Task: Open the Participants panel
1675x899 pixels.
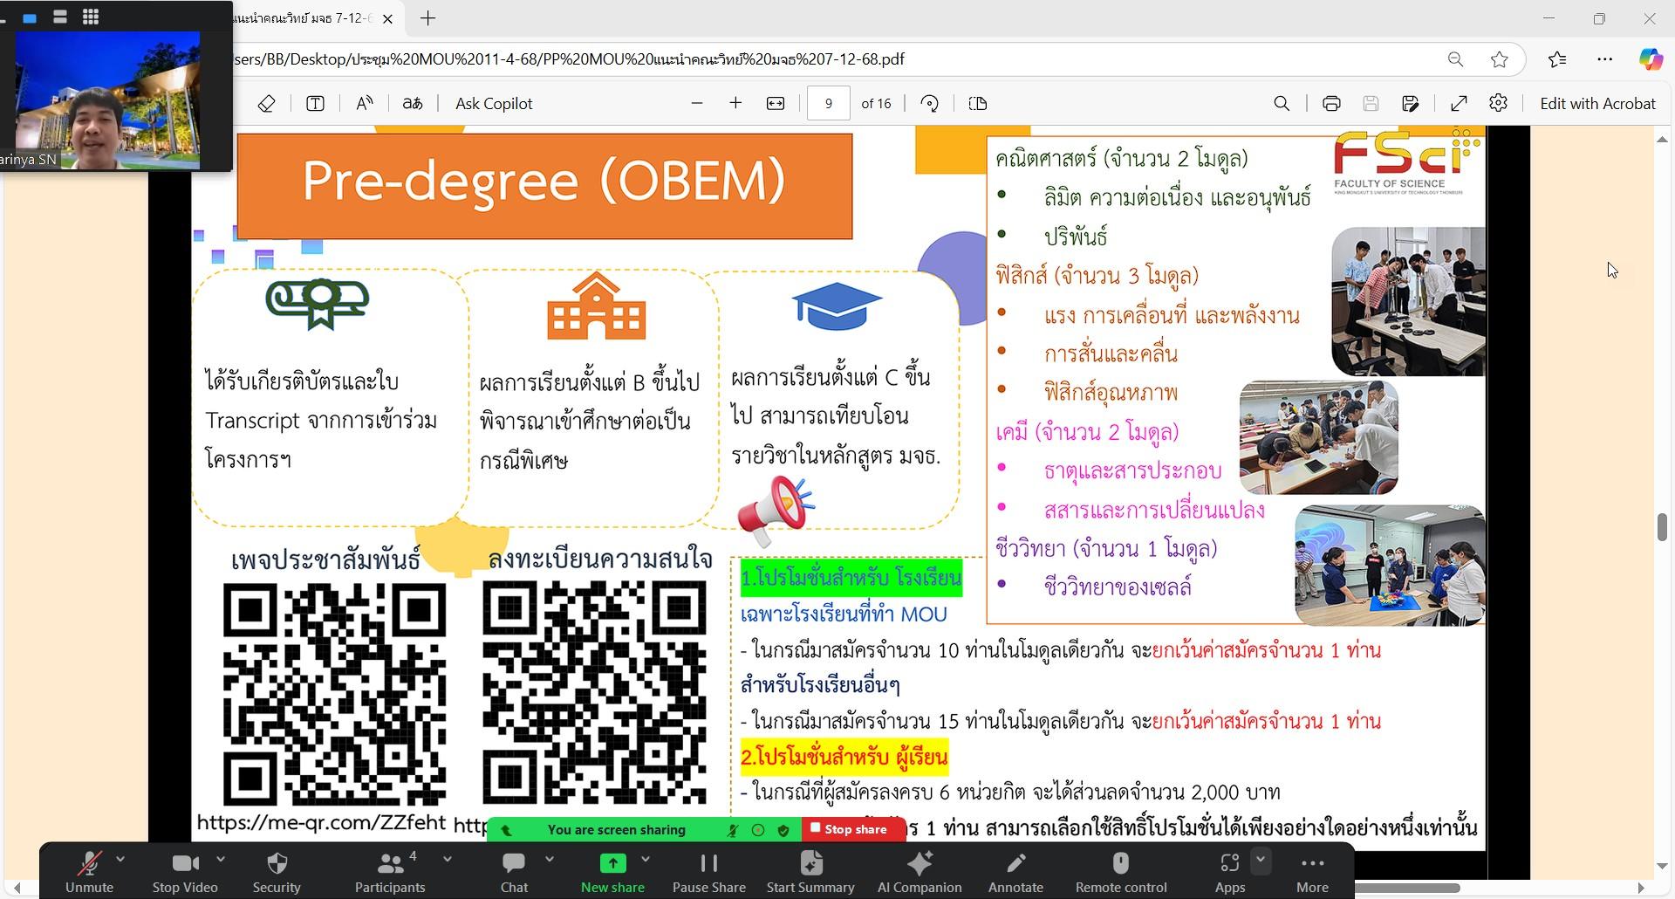Action: tap(390, 872)
